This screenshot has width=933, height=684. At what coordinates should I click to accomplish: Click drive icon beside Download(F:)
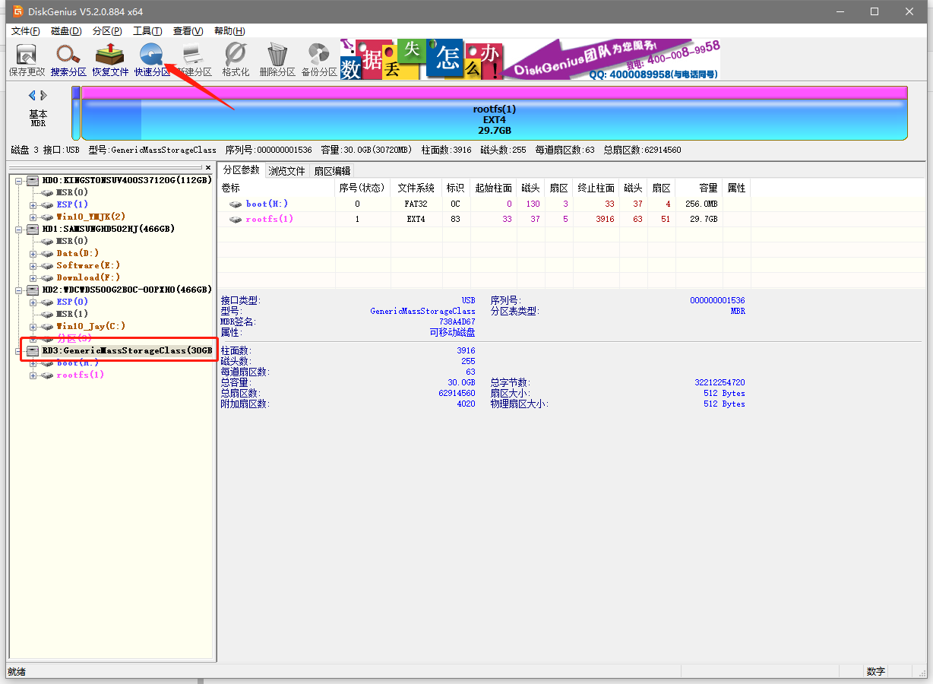47,277
